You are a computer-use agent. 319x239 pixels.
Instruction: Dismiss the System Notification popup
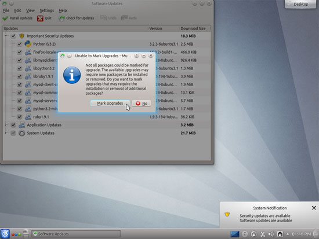314,208
